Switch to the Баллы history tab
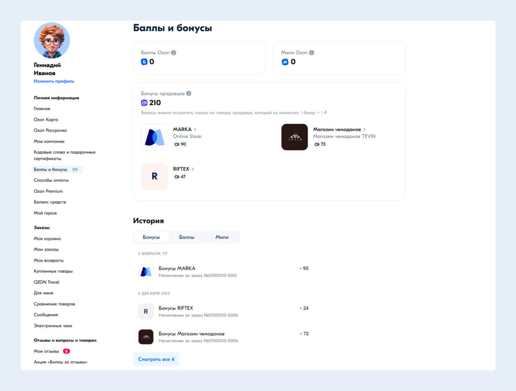Viewport: 516px width, 391px height. coord(186,237)
